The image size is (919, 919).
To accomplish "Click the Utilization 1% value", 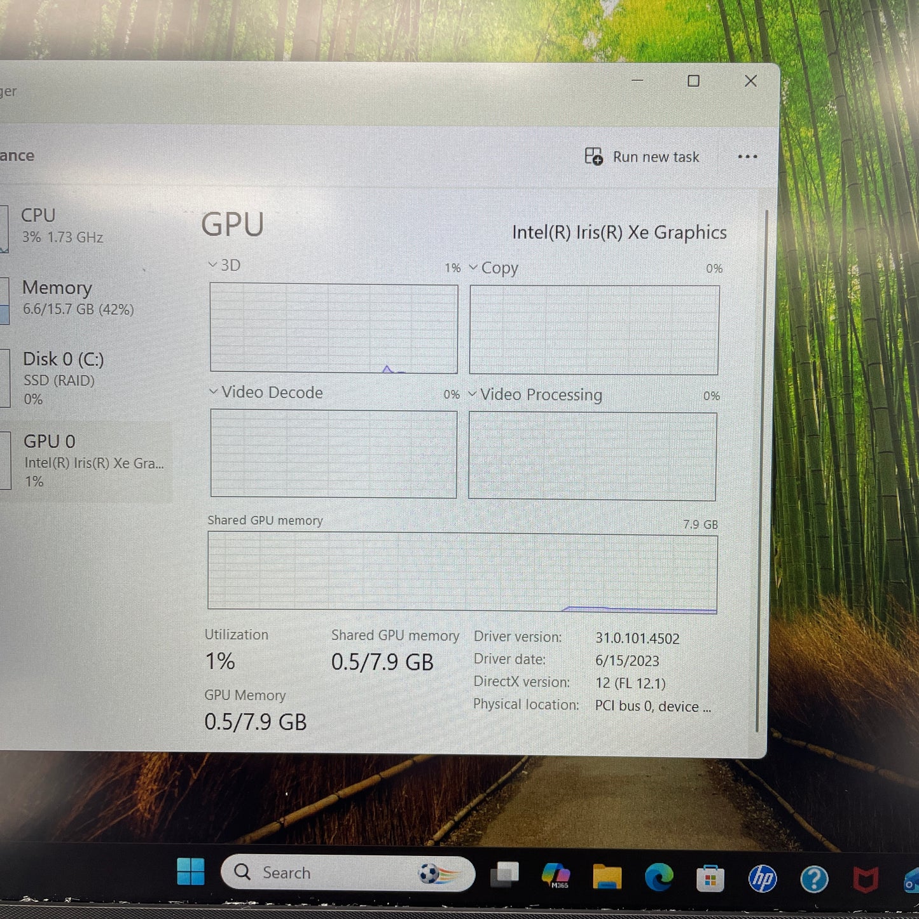I will click(x=220, y=661).
